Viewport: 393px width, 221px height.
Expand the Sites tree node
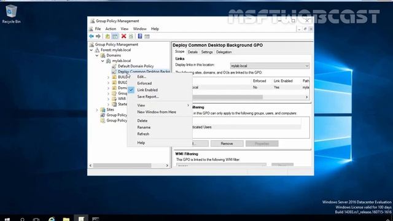(97, 110)
